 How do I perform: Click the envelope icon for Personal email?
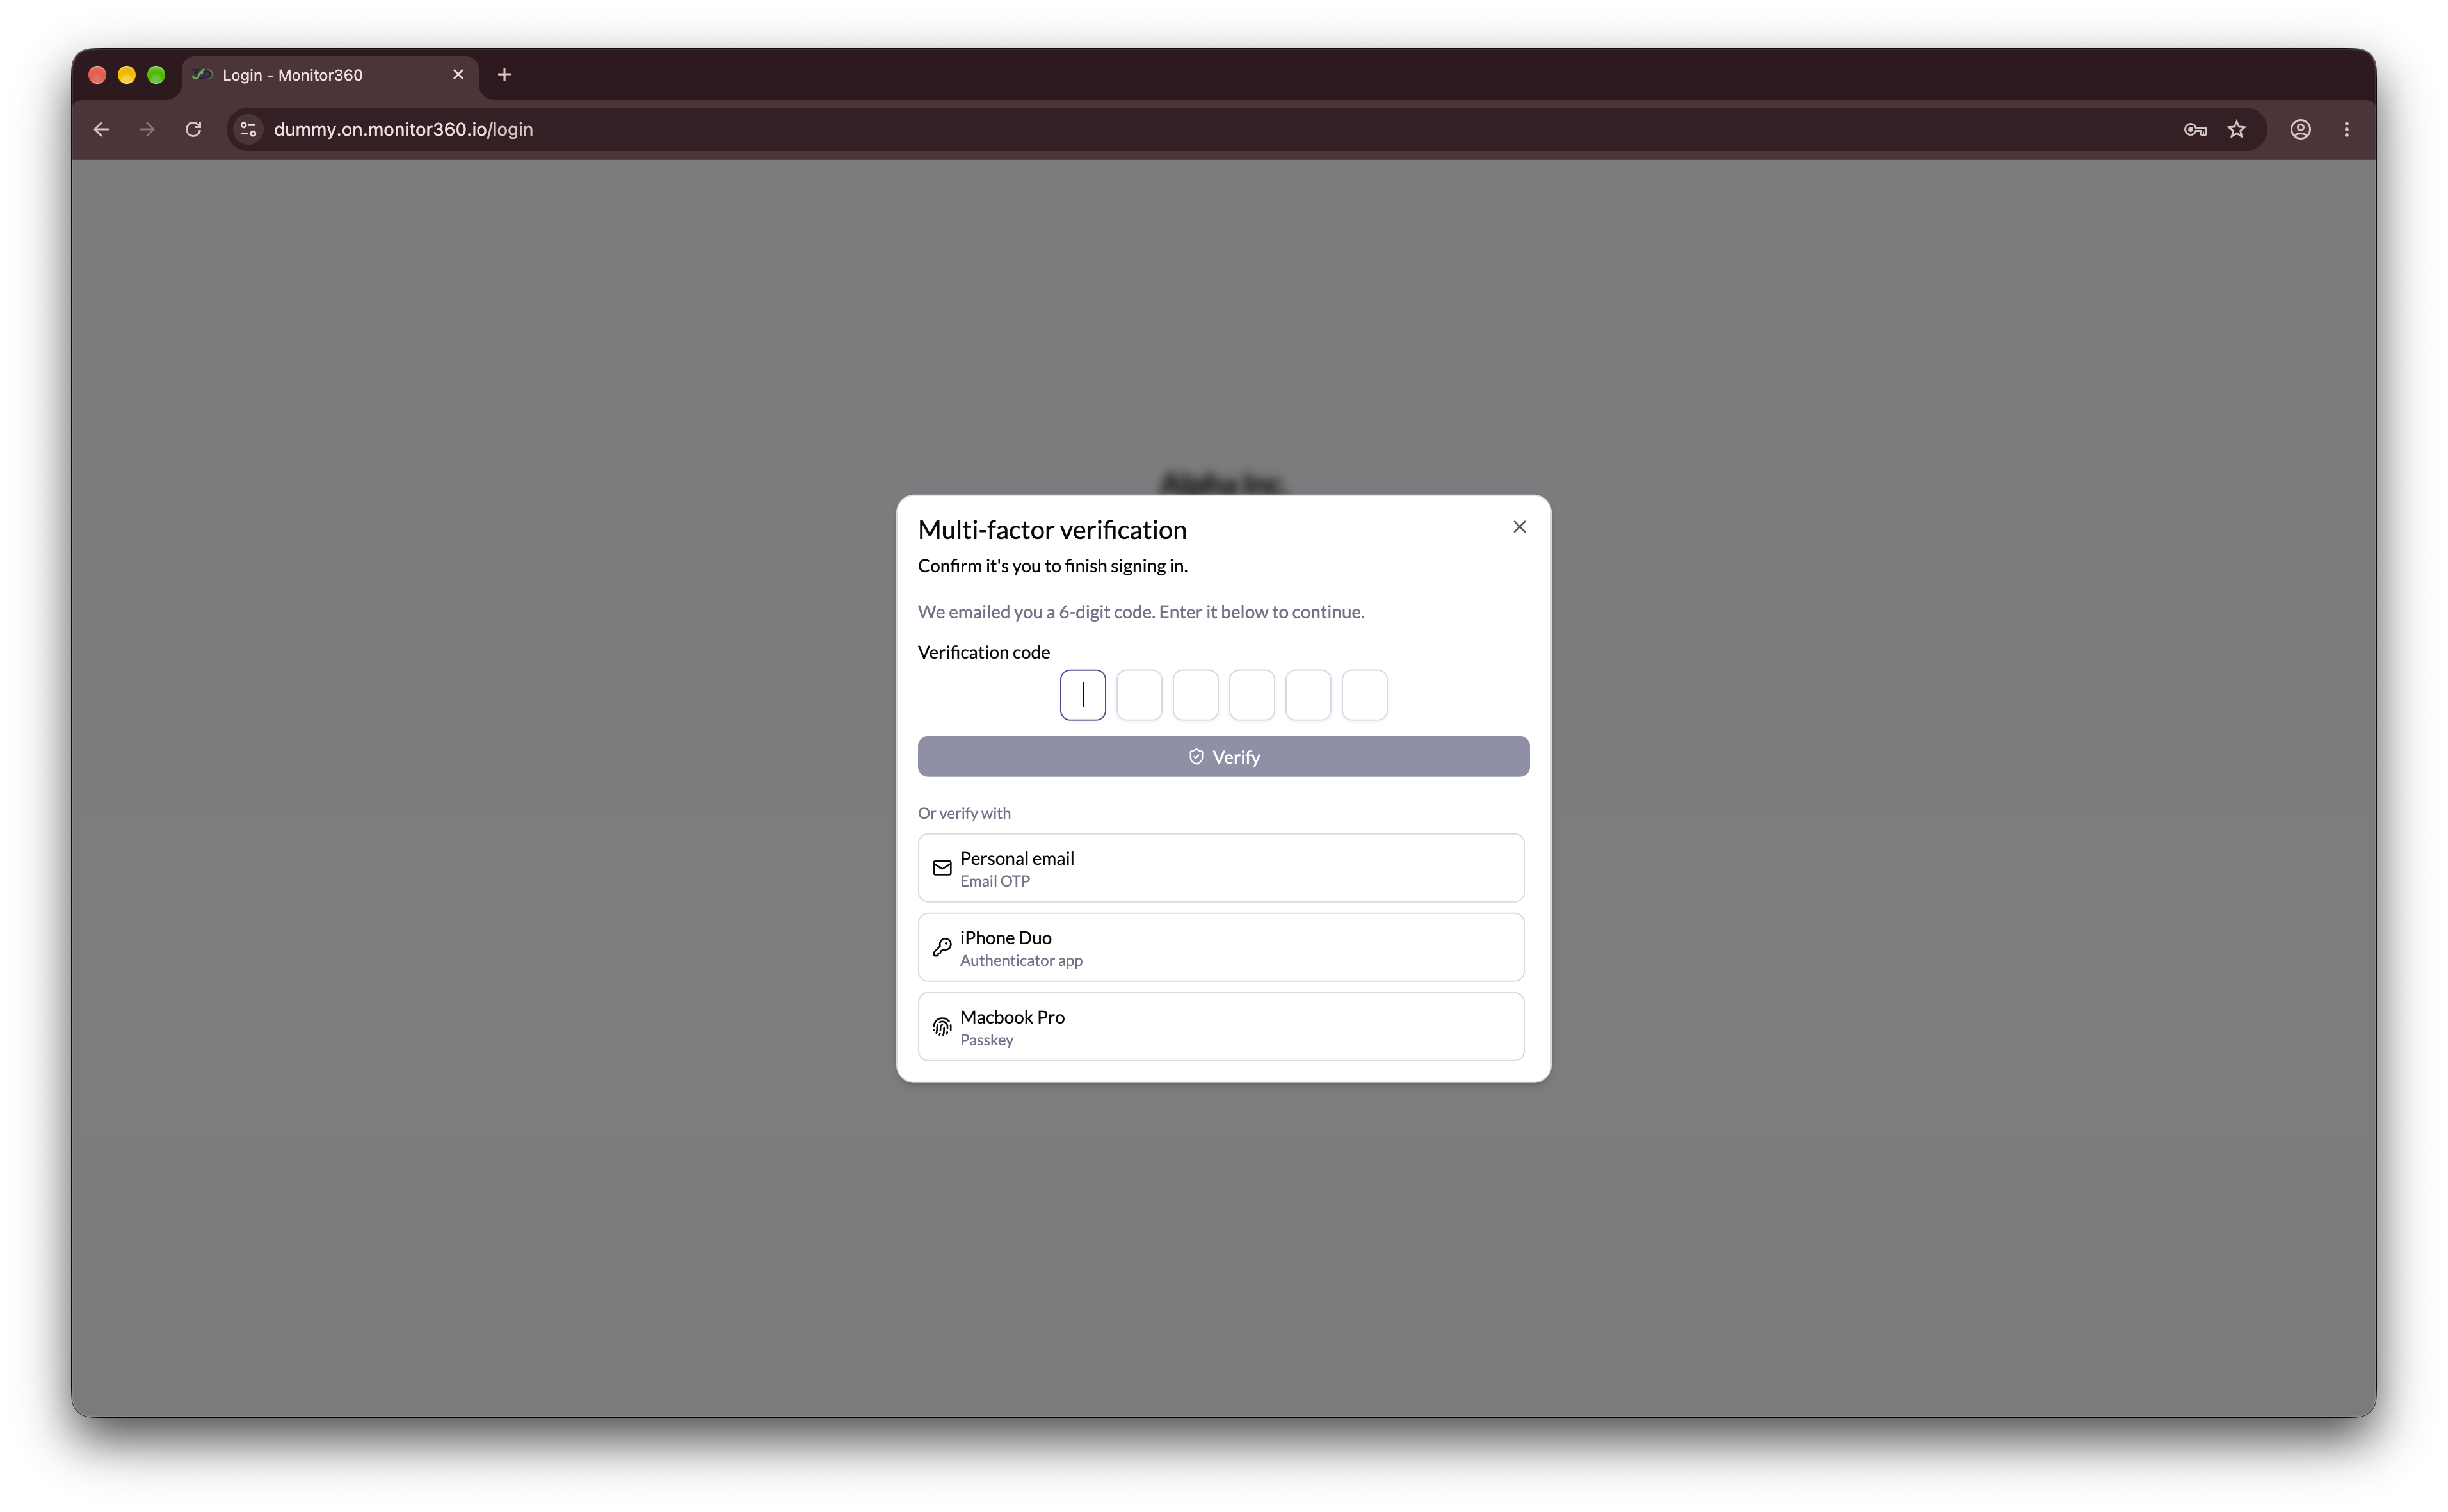942,868
